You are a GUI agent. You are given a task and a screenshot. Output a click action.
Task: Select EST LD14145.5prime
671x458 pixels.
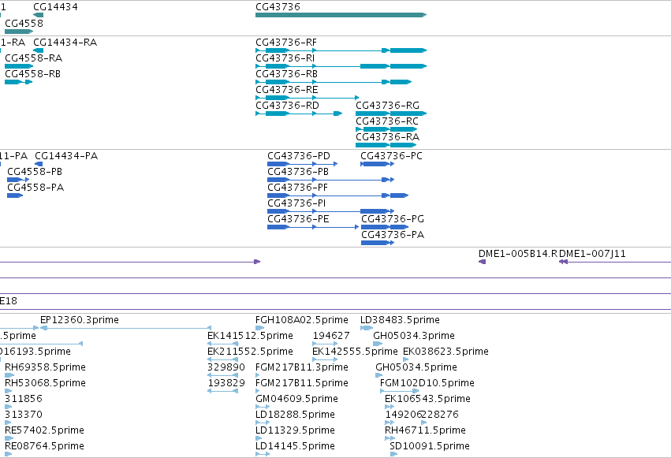pos(263,455)
